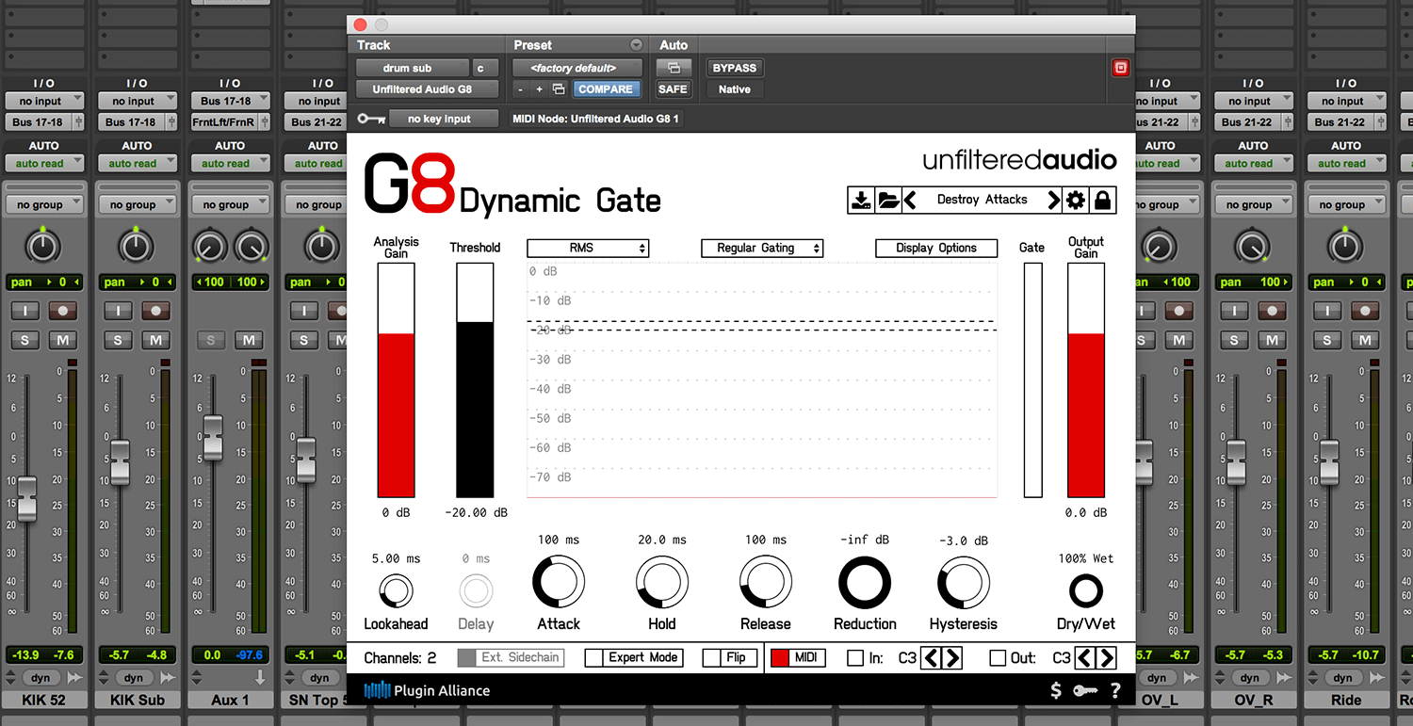The height and width of the screenshot is (726, 1413).
Task: Toggle the Ext. Sidechain checkbox
Action: click(x=466, y=658)
